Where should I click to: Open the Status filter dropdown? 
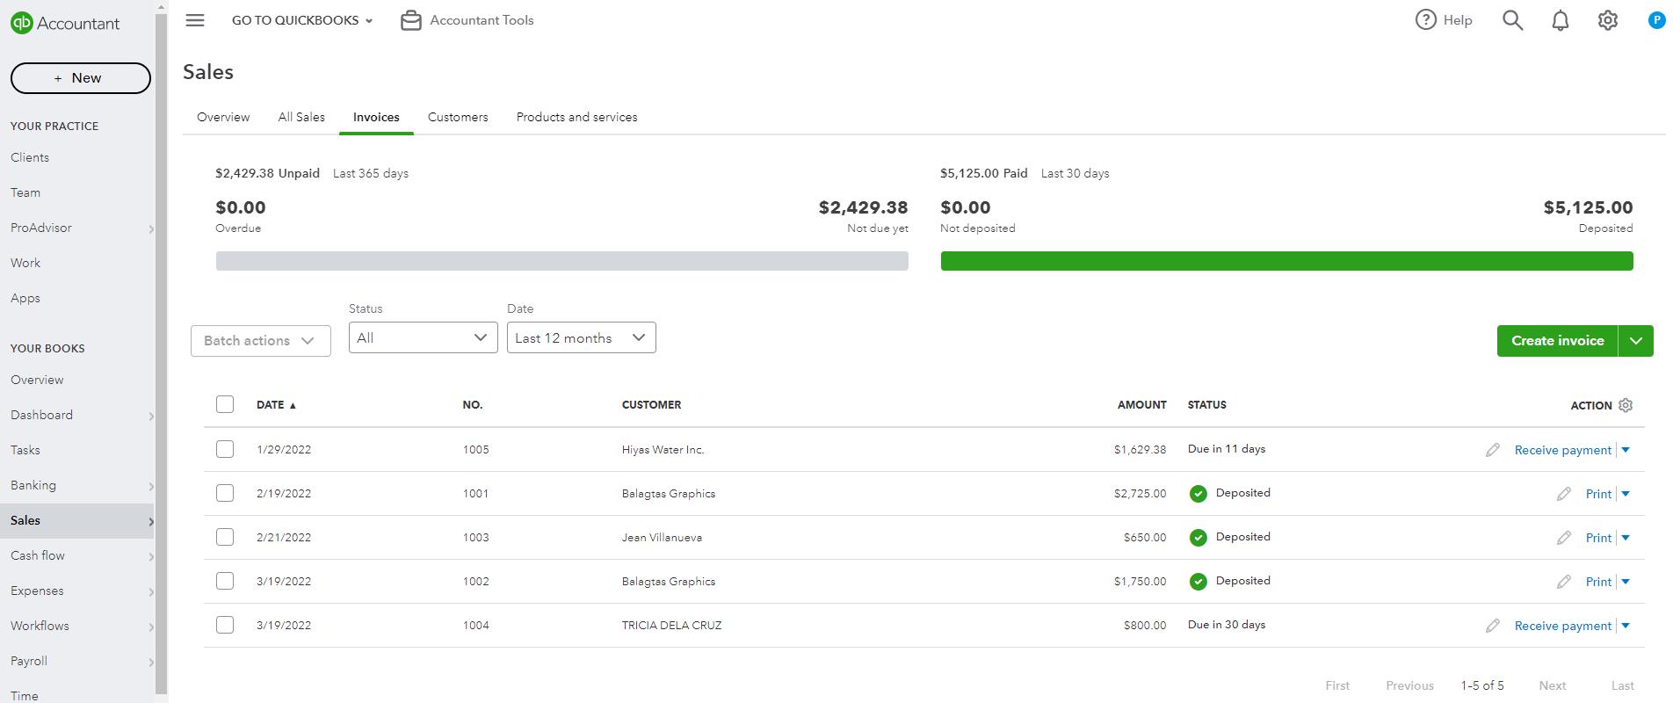[423, 337]
